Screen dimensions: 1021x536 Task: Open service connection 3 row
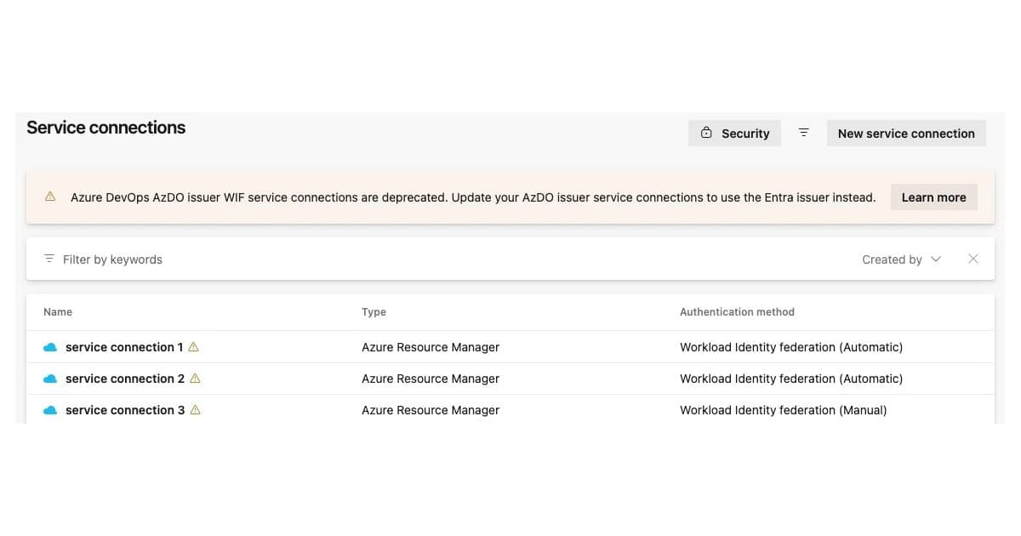point(510,410)
